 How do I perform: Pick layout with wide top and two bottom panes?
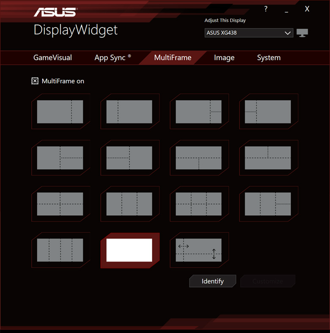(199, 158)
